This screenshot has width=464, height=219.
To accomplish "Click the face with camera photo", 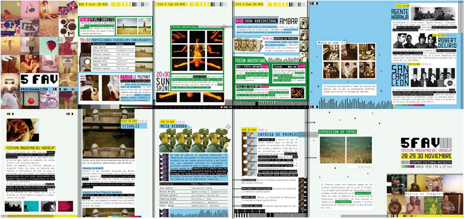I will point(23,130).
